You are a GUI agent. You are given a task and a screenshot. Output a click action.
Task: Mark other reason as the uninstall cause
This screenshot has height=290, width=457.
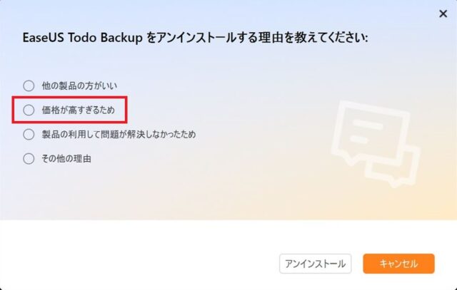[x=29, y=159]
